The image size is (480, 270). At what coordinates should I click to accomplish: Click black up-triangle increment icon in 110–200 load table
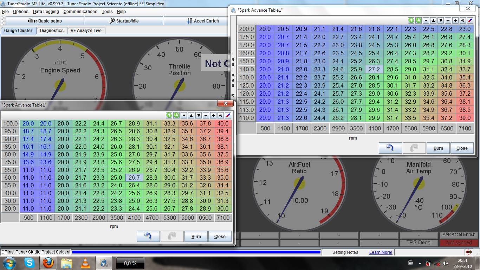(433, 20)
